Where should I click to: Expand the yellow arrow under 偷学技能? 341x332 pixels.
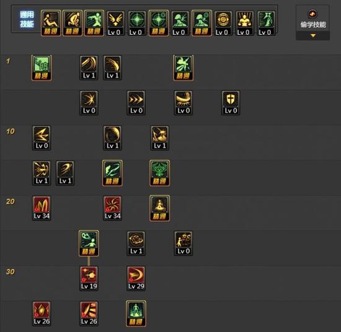(x=313, y=36)
